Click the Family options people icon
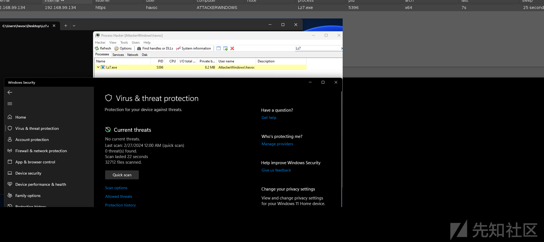The width and height of the screenshot is (544, 242). (x=10, y=195)
